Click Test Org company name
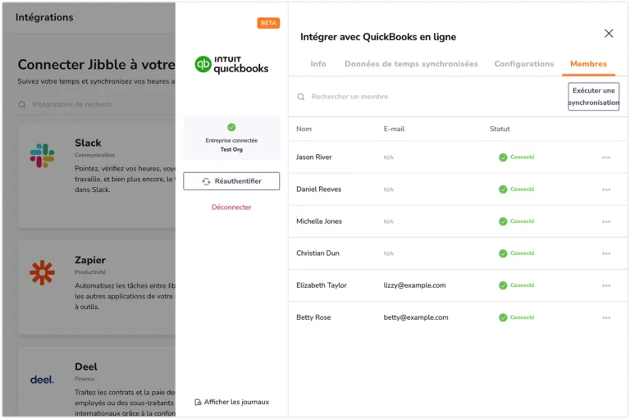The image size is (630, 419). tap(231, 149)
